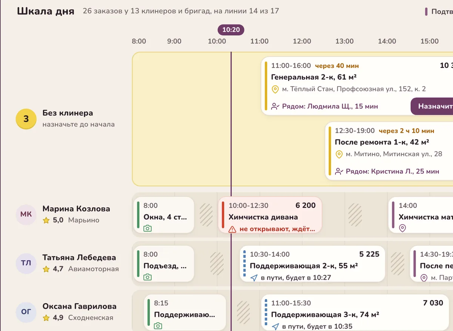
Task: Click the location pin icon next to Митино
Action: point(339,154)
